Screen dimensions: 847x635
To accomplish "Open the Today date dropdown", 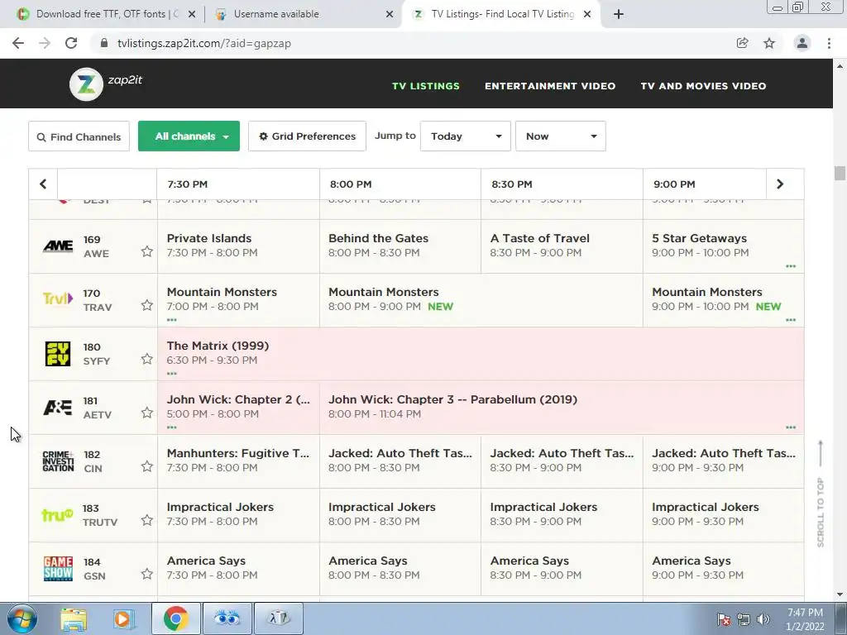I will click(466, 136).
